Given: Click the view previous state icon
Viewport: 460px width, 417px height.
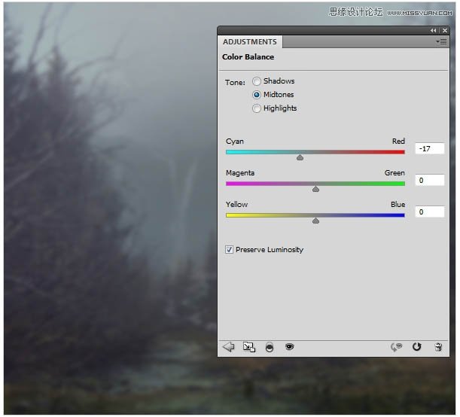Looking at the screenshot, I should [396, 347].
